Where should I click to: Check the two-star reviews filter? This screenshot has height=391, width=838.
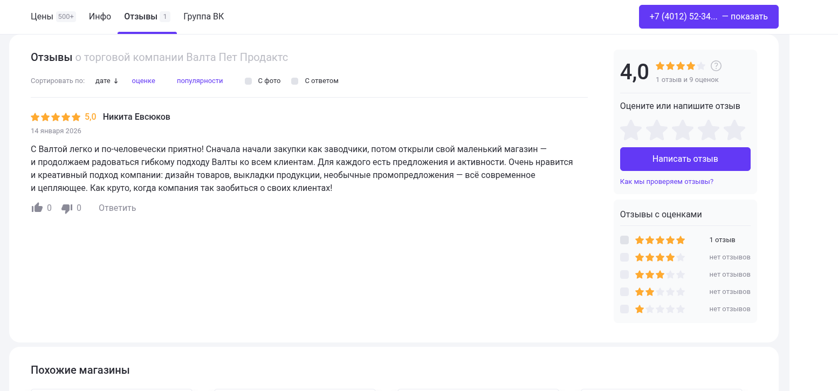click(x=624, y=292)
